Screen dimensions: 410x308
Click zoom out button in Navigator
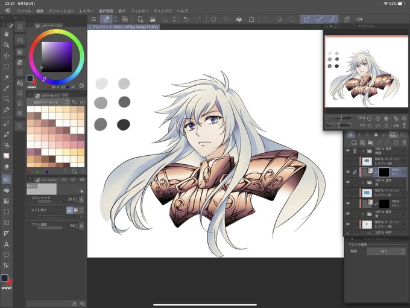pos(370,118)
